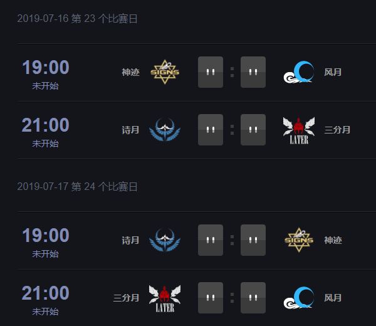This screenshot has height=326, width=376.
Task: Click the right score box of 三分月 vs 风月
Action: (x=253, y=297)
